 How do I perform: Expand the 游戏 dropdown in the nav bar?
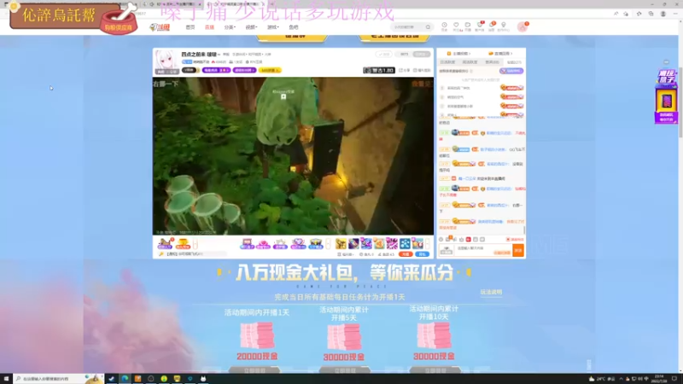coord(272,27)
